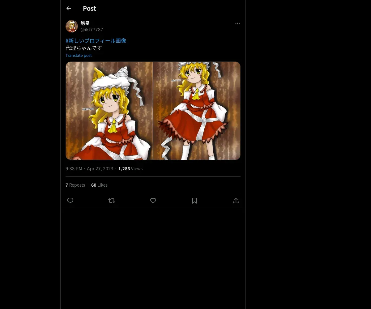View the 60 Likes list

coord(99,185)
